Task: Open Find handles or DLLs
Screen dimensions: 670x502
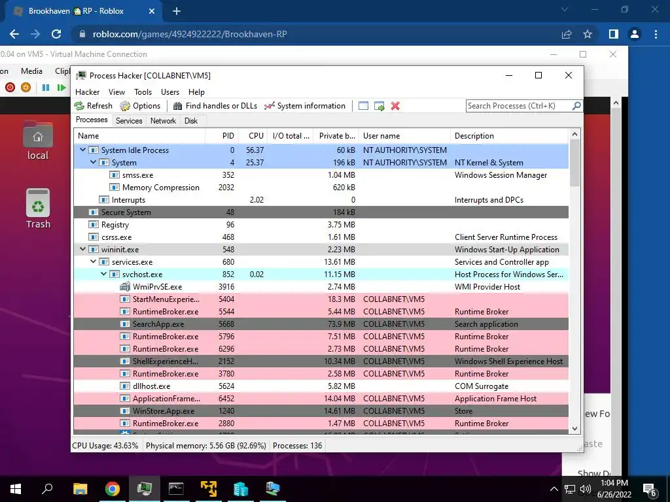Action: tap(215, 106)
